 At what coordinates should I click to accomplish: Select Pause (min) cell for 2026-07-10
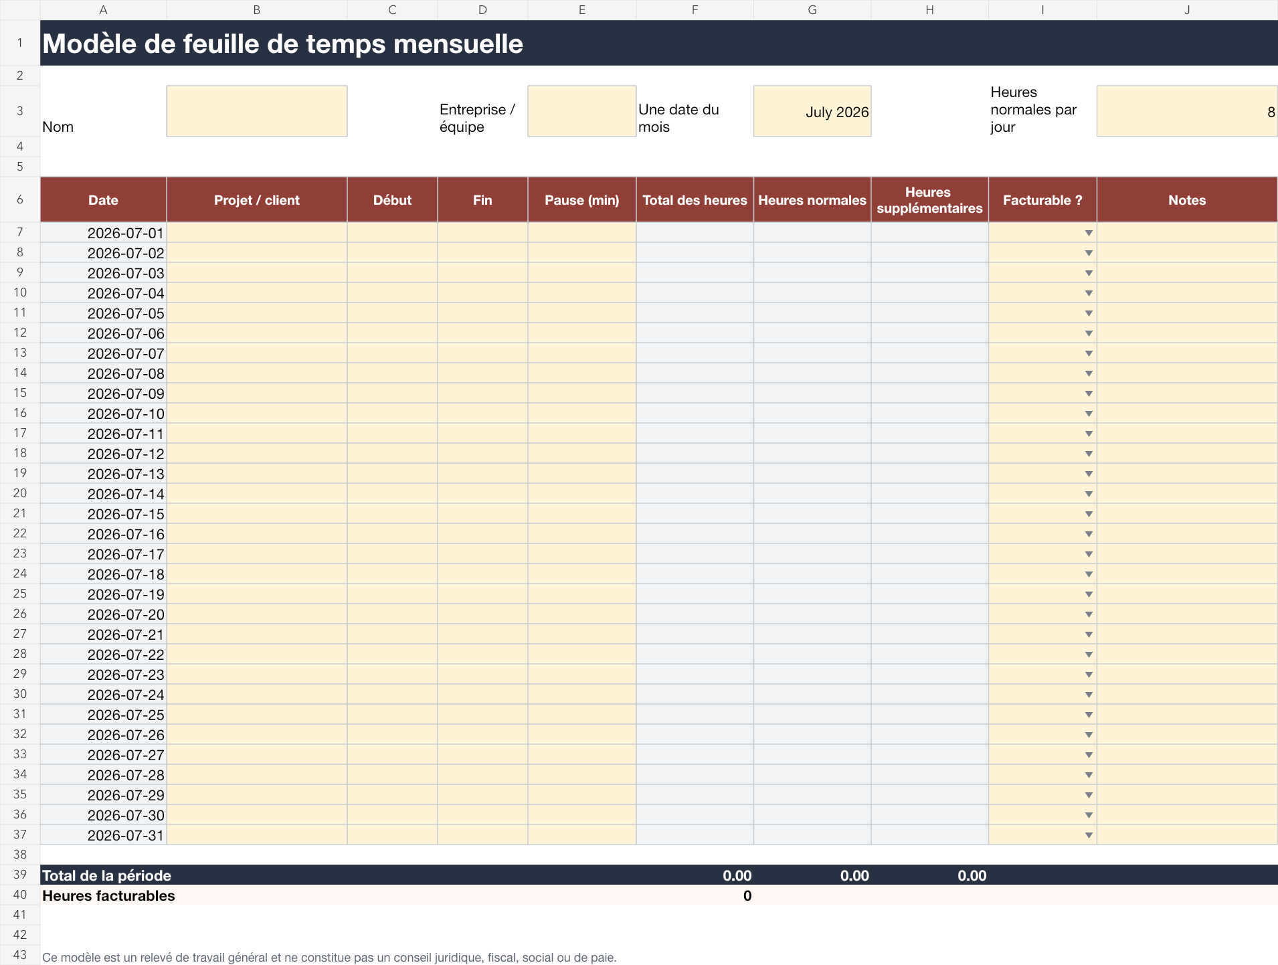pyautogui.click(x=581, y=414)
